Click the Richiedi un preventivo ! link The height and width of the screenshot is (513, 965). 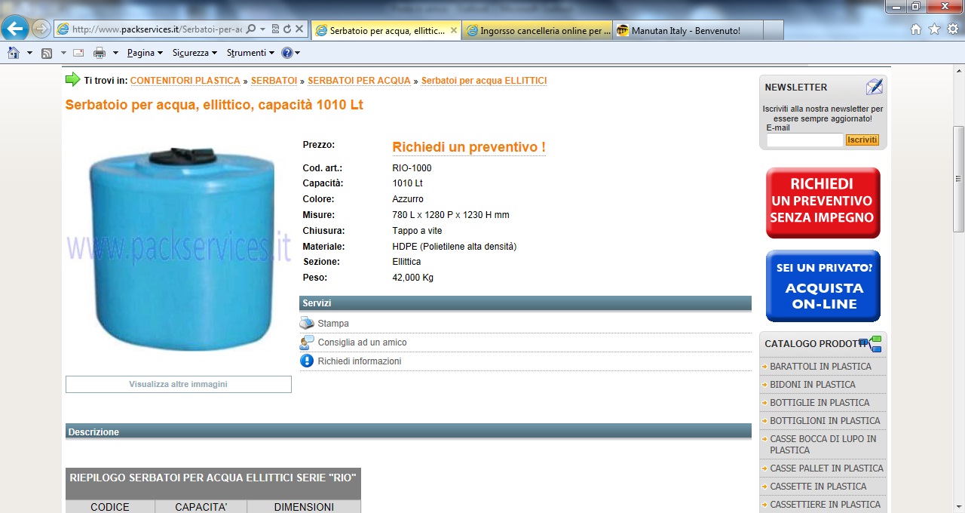point(469,147)
